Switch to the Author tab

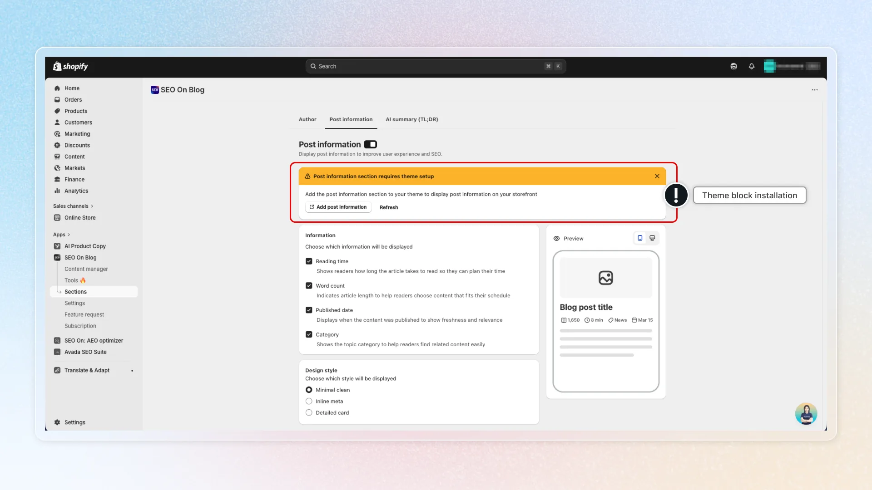tap(307, 120)
